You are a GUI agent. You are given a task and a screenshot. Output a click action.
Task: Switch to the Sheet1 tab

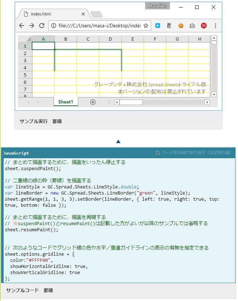pyautogui.click(x=66, y=102)
